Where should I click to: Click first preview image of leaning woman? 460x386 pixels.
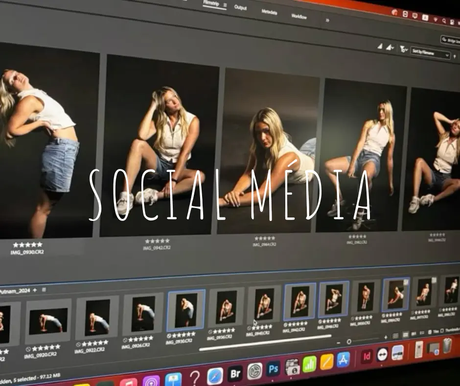(x=48, y=141)
